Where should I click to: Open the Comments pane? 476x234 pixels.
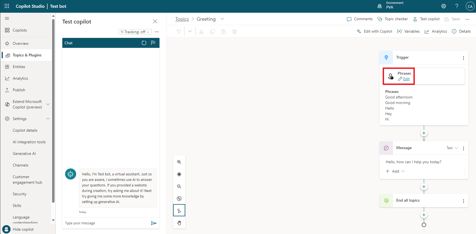coord(360,19)
